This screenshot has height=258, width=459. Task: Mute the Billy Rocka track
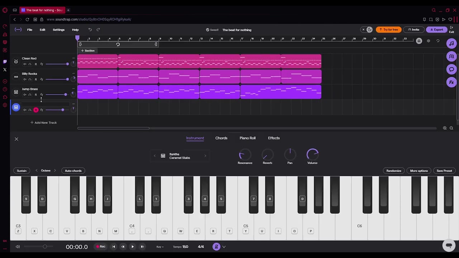coord(25,79)
